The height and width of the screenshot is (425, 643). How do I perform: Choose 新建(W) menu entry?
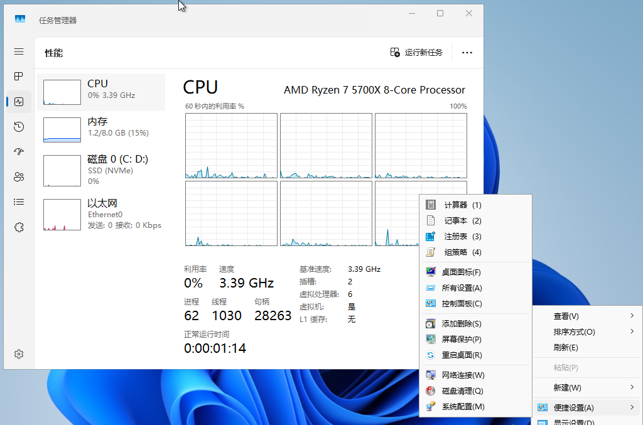586,387
